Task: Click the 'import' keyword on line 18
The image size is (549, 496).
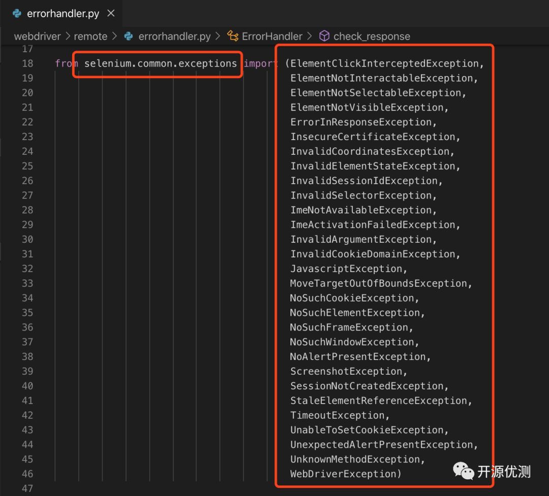Action: coord(261,63)
